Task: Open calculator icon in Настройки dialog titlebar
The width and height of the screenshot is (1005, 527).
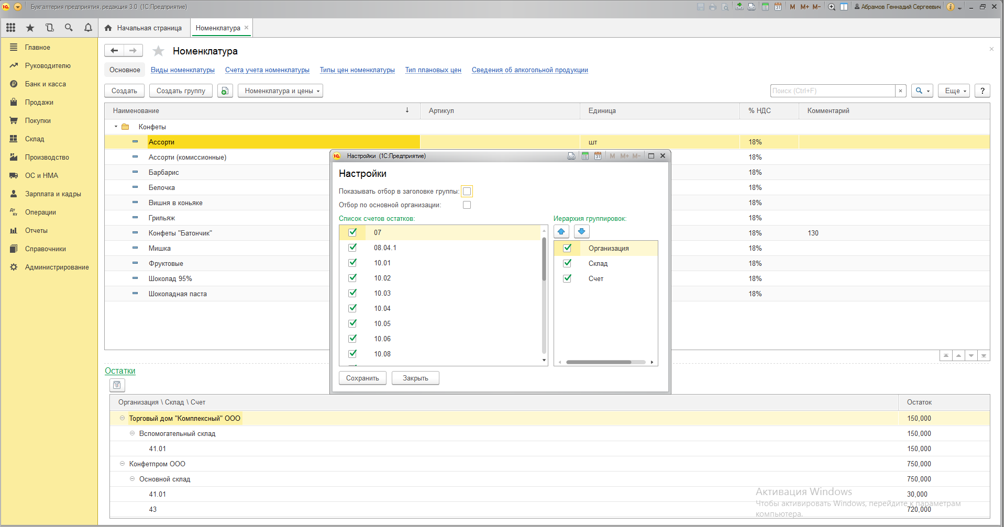Action: [585, 156]
